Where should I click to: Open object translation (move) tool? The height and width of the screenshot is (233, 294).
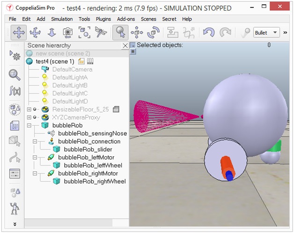tap(137, 33)
